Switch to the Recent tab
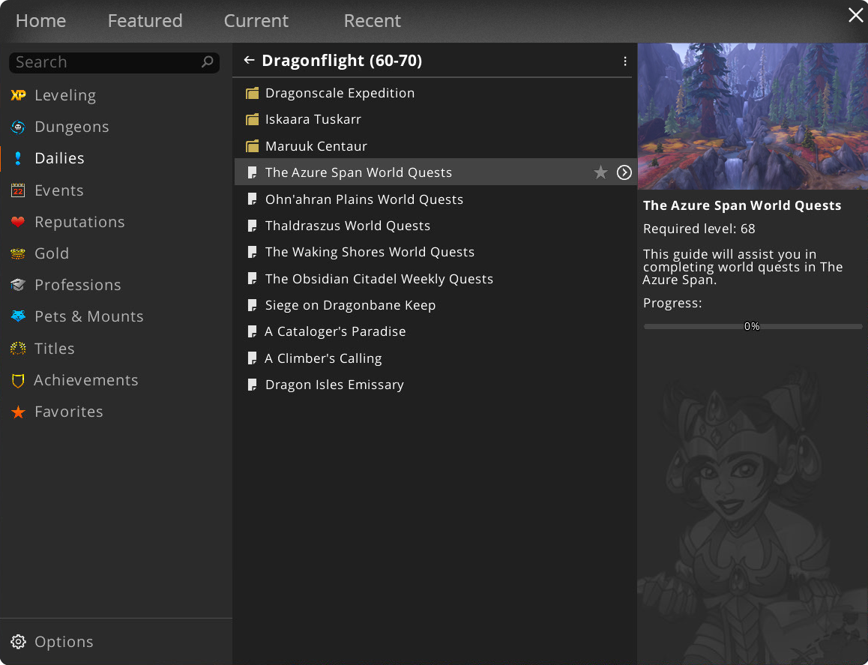868x665 pixels. (x=373, y=21)
